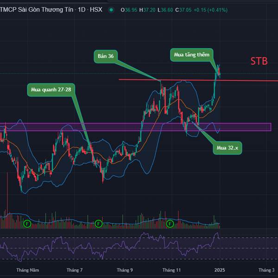Click the open price value O36.95
Viewport: 278px width, 278px height.
coord(129,10)
